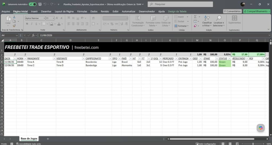Click the Align Left icon
Viewport: 272px width, 145px height.
click(69, 24)
